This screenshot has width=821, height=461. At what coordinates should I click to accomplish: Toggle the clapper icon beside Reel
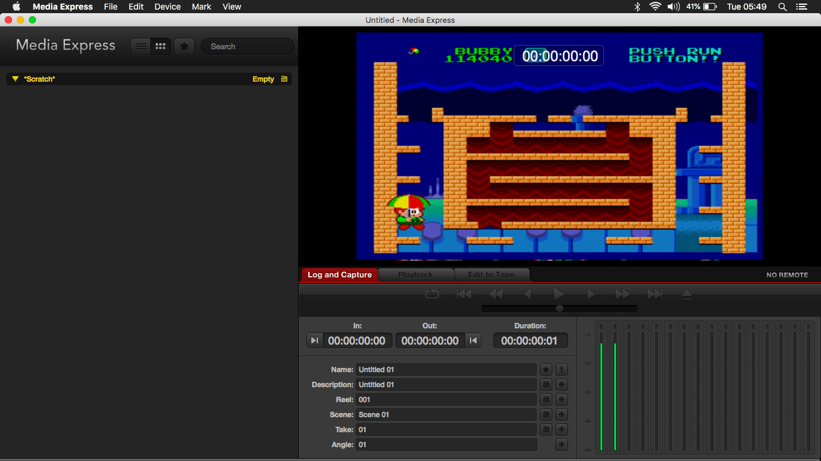[546, 400]
